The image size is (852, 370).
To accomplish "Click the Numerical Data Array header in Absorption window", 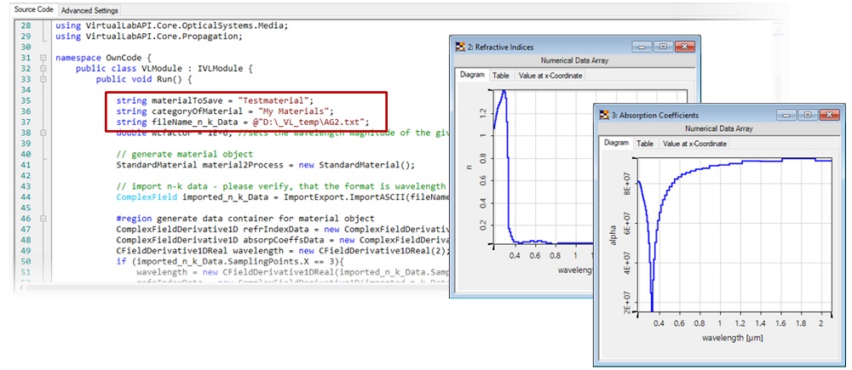I will pos(719,128).
